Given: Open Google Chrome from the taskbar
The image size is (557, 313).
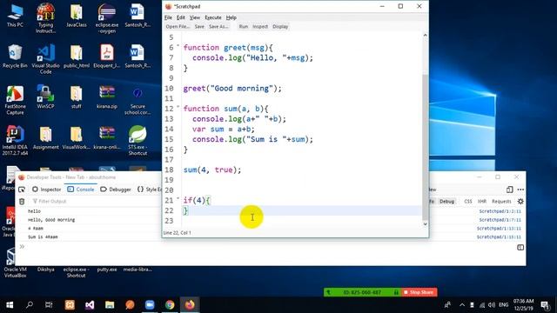Looking at the screenshot, I should (170, 304).
